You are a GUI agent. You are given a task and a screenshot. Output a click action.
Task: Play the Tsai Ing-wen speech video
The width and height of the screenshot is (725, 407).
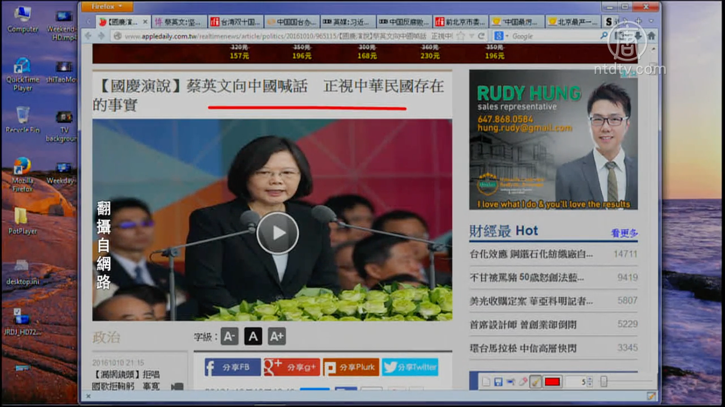[277, 233]
